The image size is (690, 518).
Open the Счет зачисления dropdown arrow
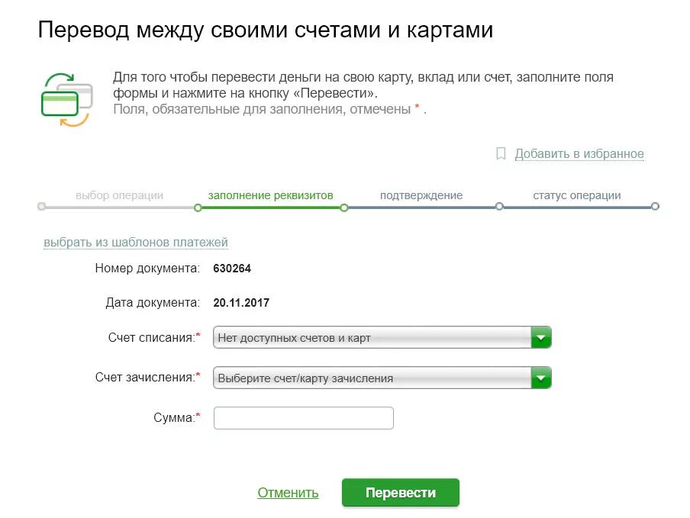point(540,378)
